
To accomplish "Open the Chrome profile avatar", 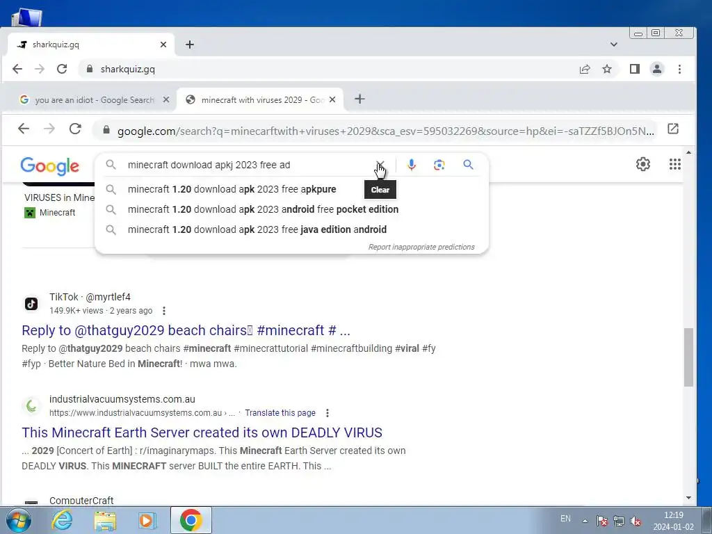I will (656, 69).
